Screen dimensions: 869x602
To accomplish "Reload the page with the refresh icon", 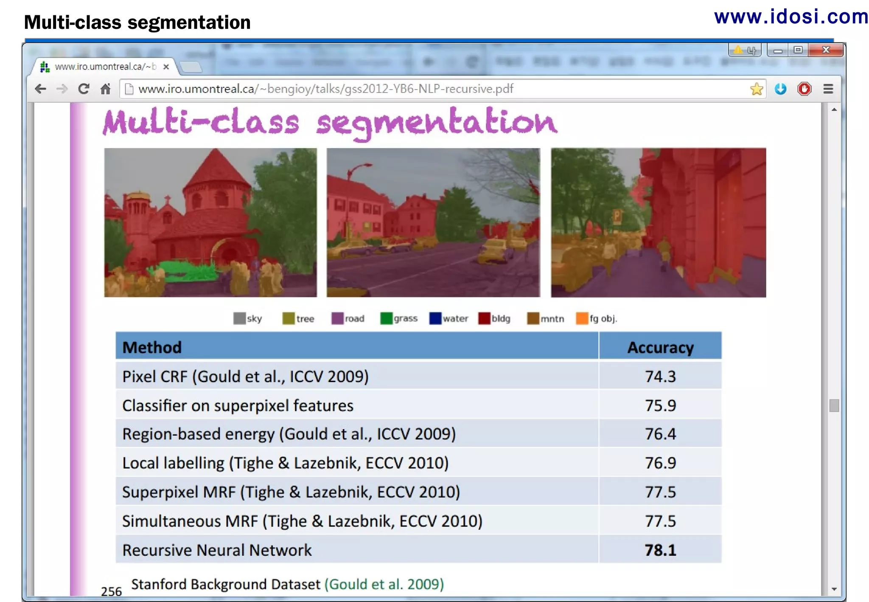I will pos(84,89).
